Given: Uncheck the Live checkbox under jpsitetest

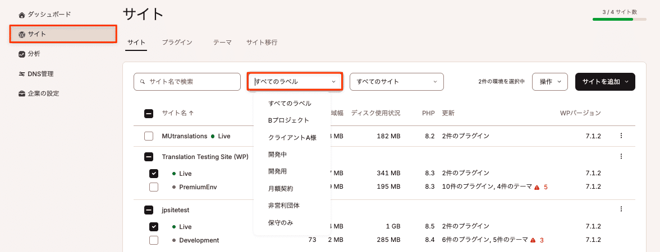Looking at the screenshot, I should [154, 227].
